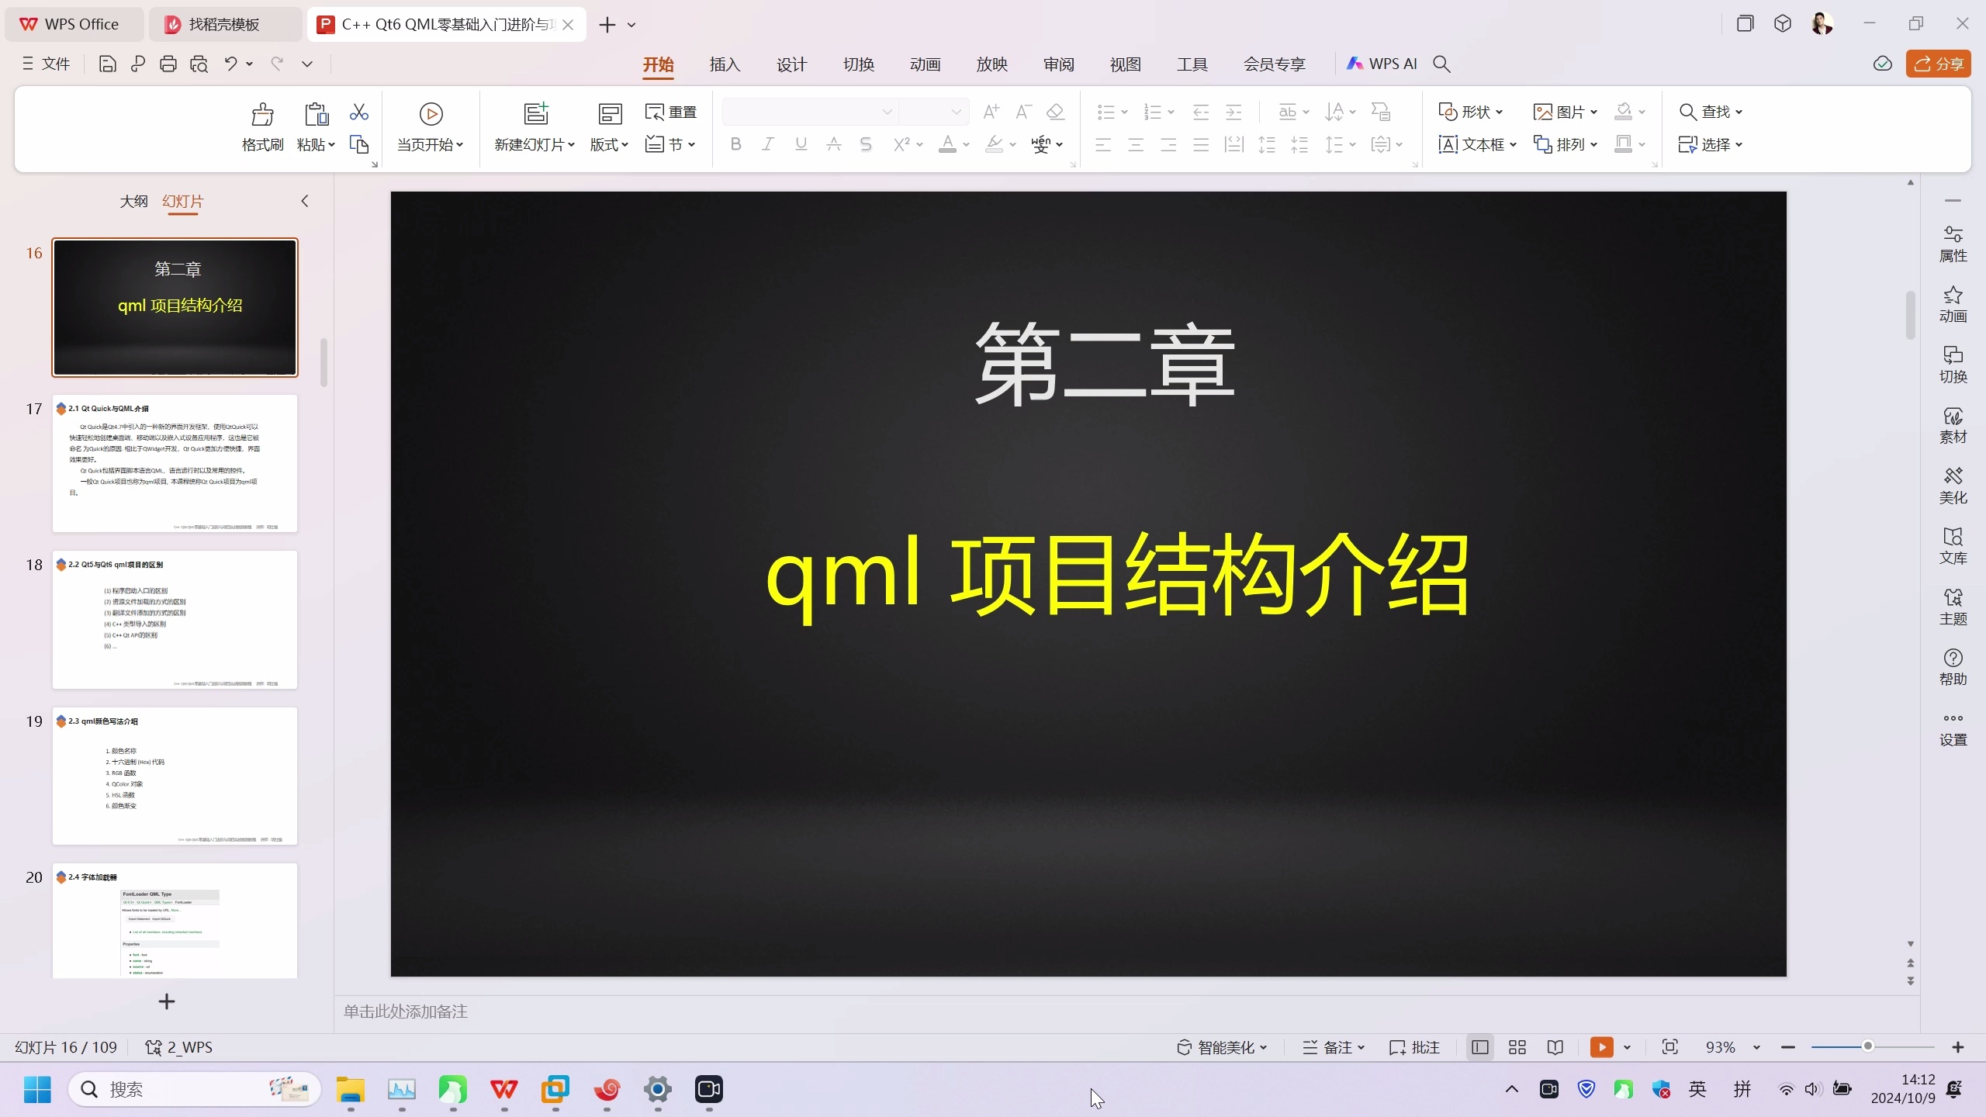Toggle italic formatting

point(767,144)
